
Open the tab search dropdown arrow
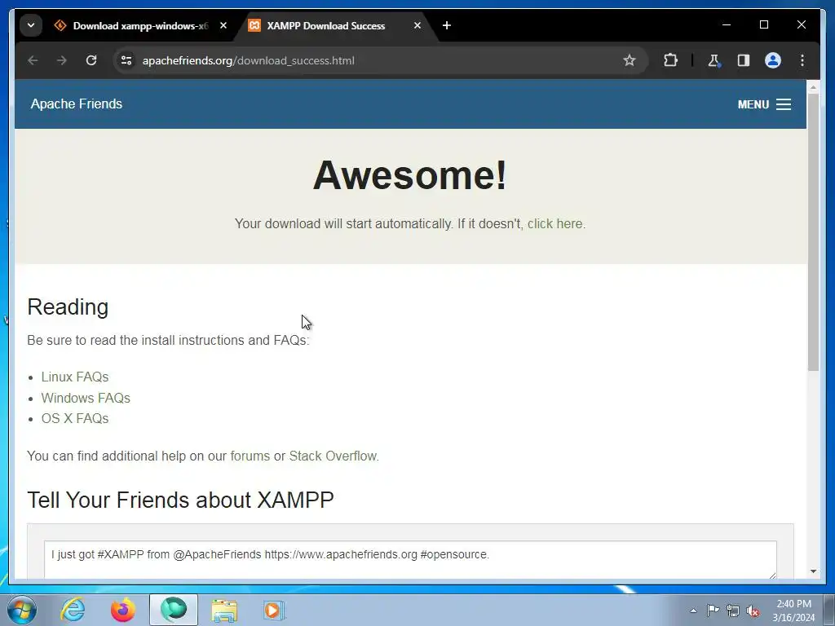point(31,25)
